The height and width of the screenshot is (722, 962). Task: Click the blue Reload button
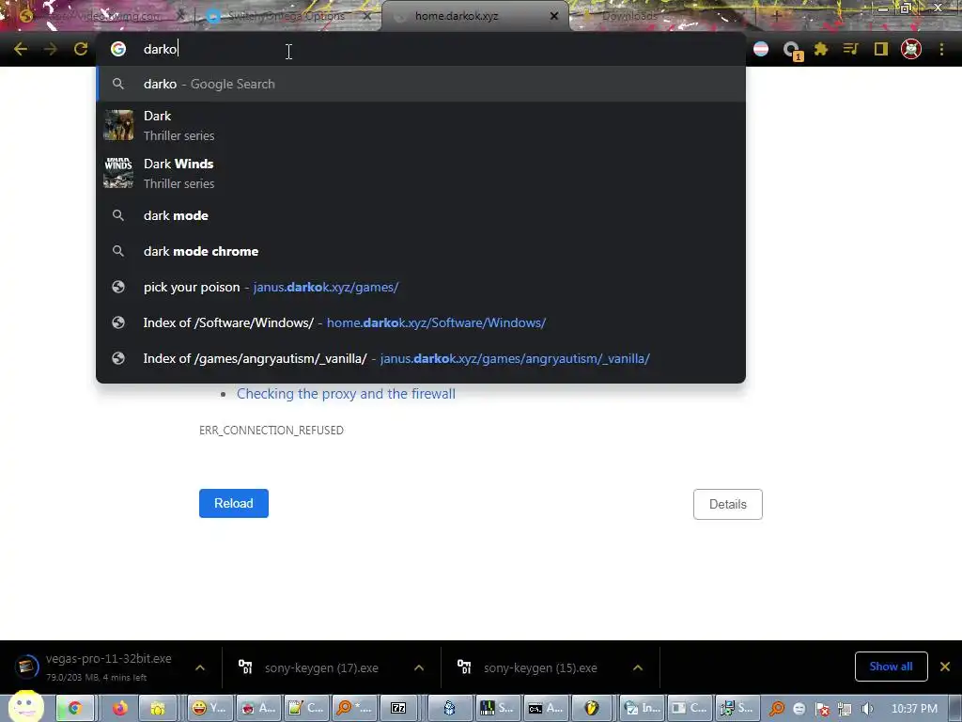pyautogui.click(x=234, y=504)
